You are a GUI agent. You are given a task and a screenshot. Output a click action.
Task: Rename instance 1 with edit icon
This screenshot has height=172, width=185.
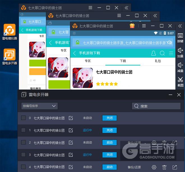pyautogui.click(x=71, y=130)
